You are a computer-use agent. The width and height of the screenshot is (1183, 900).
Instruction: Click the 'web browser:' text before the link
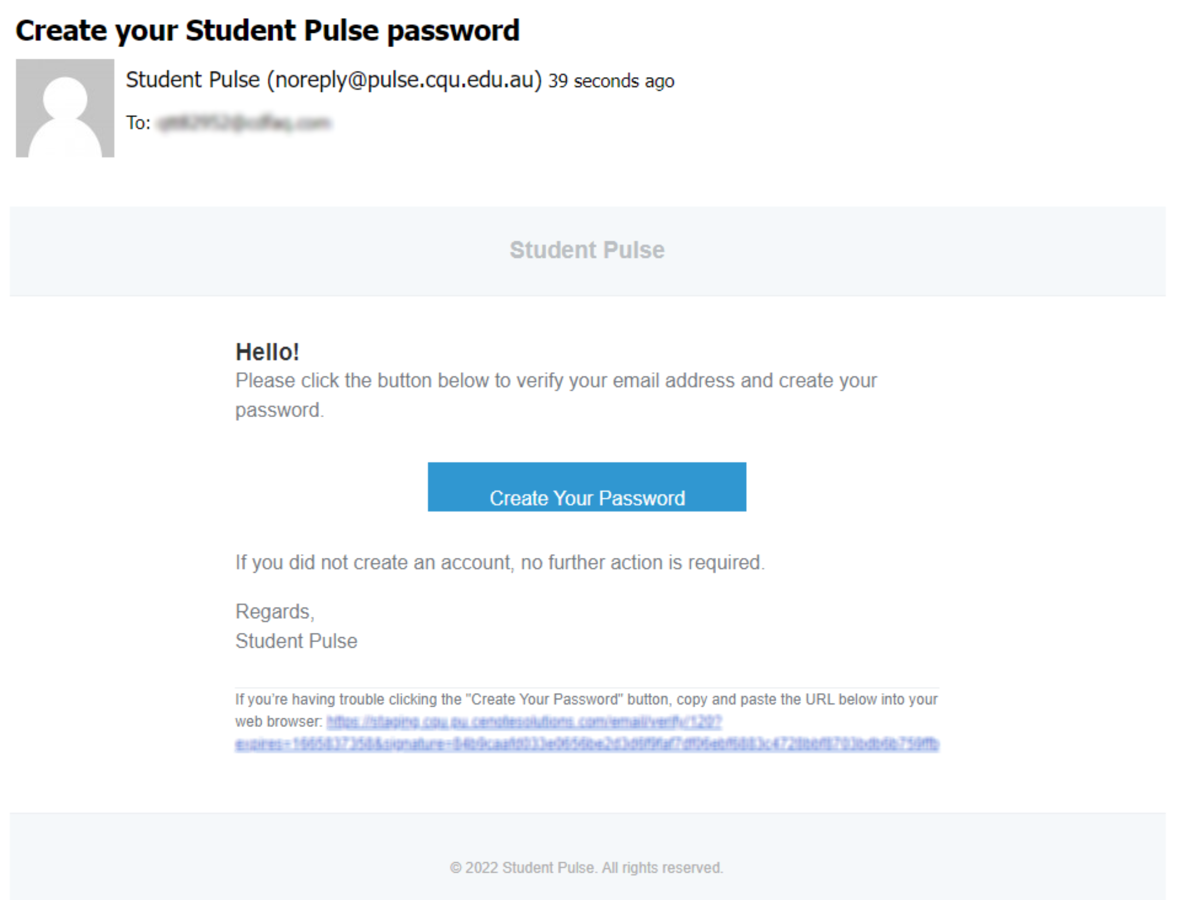pyautogui.click(x=279, y=722)
